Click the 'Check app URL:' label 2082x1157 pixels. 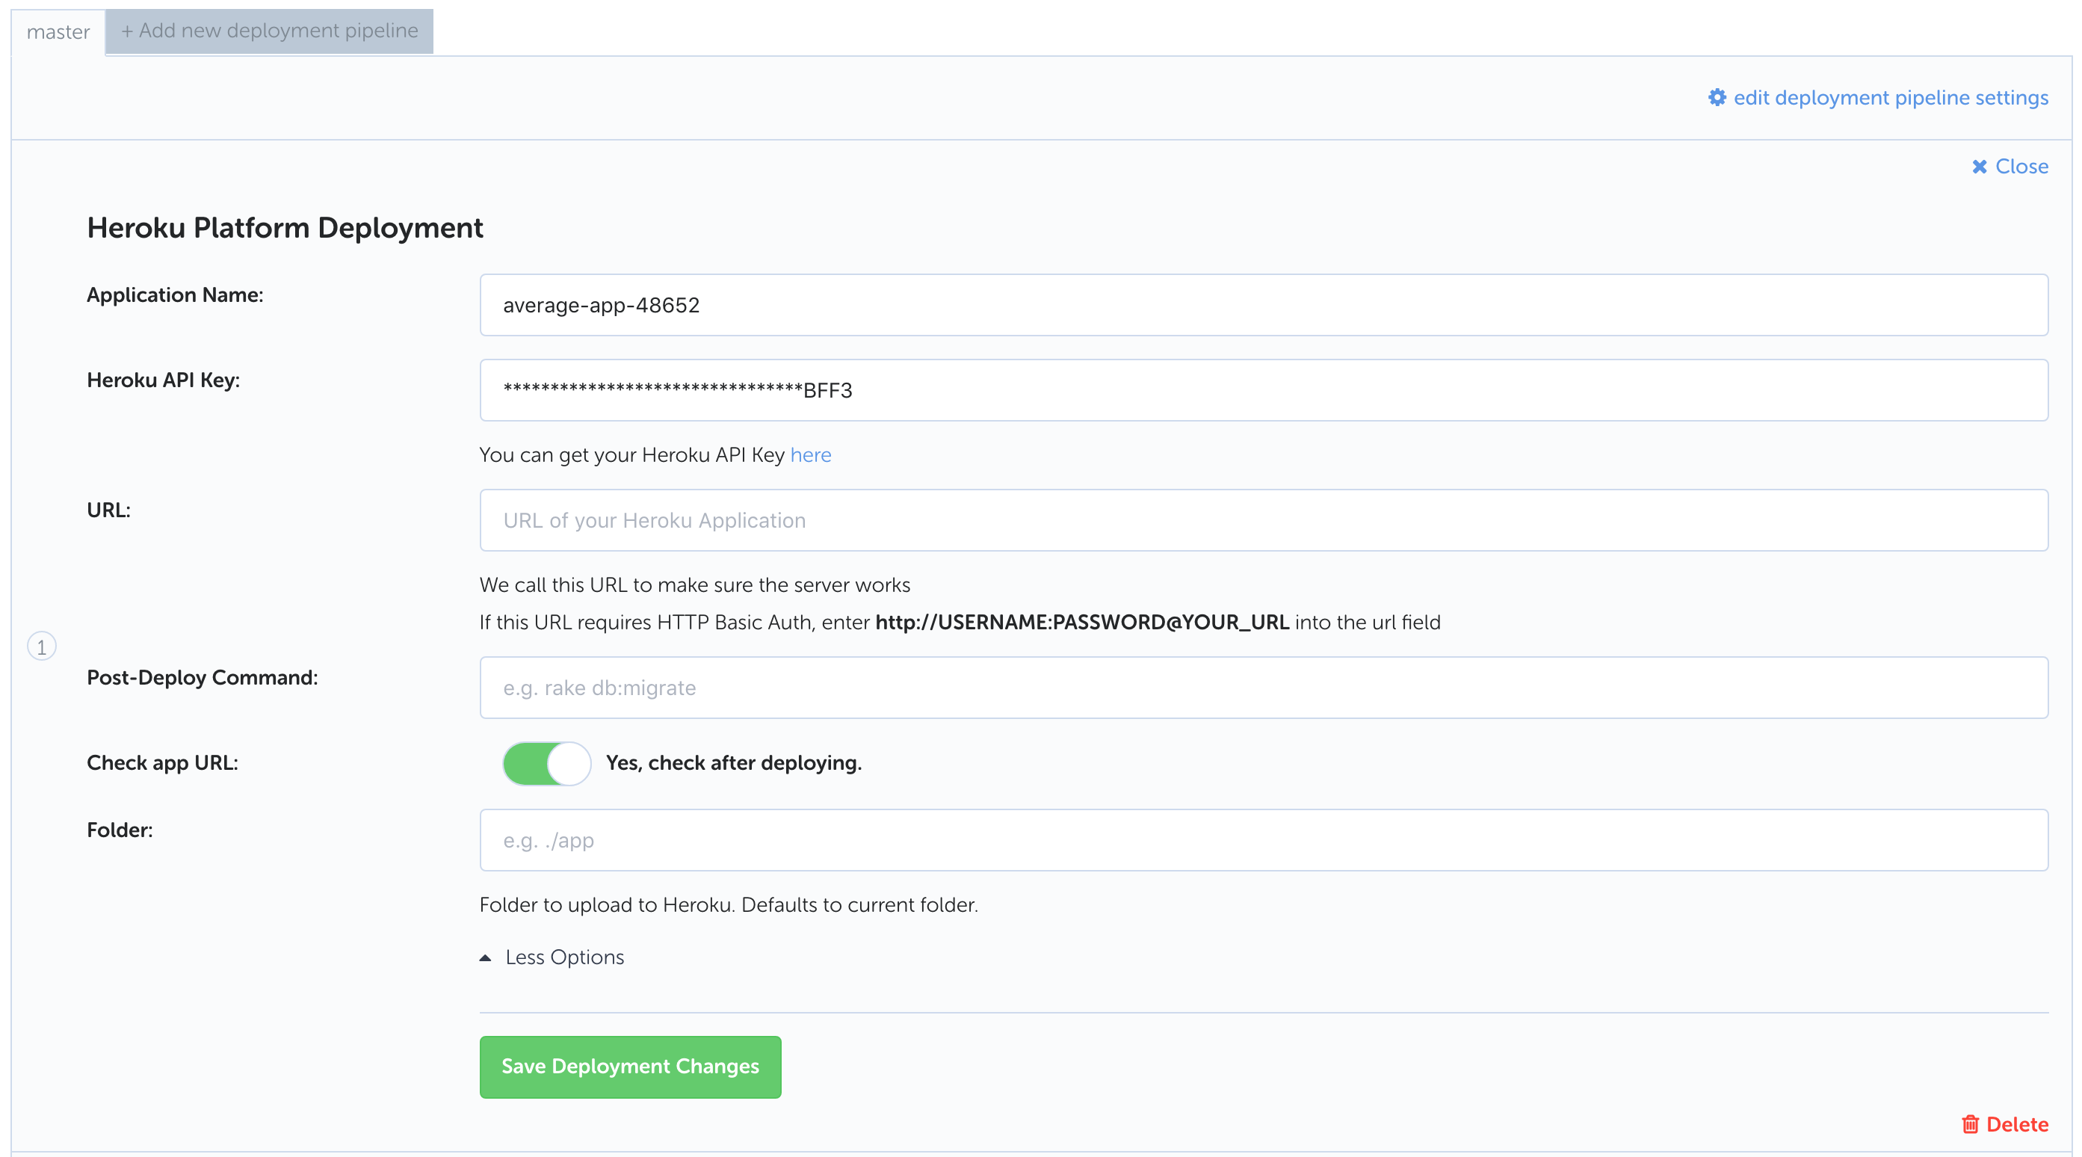coord(162,762)
